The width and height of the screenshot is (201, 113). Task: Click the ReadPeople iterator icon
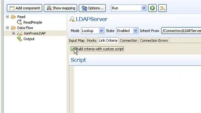19,22
